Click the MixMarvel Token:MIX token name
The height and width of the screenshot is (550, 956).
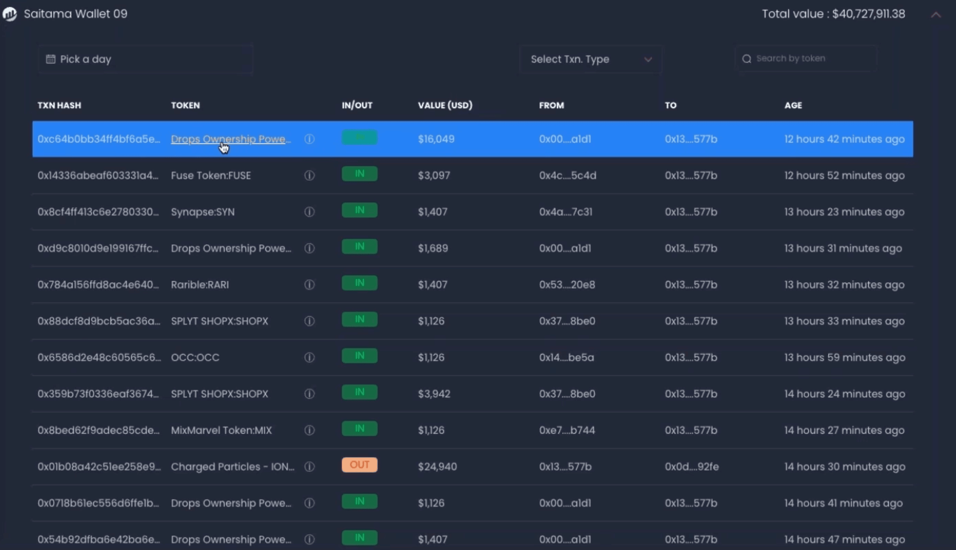click(221, 430)
